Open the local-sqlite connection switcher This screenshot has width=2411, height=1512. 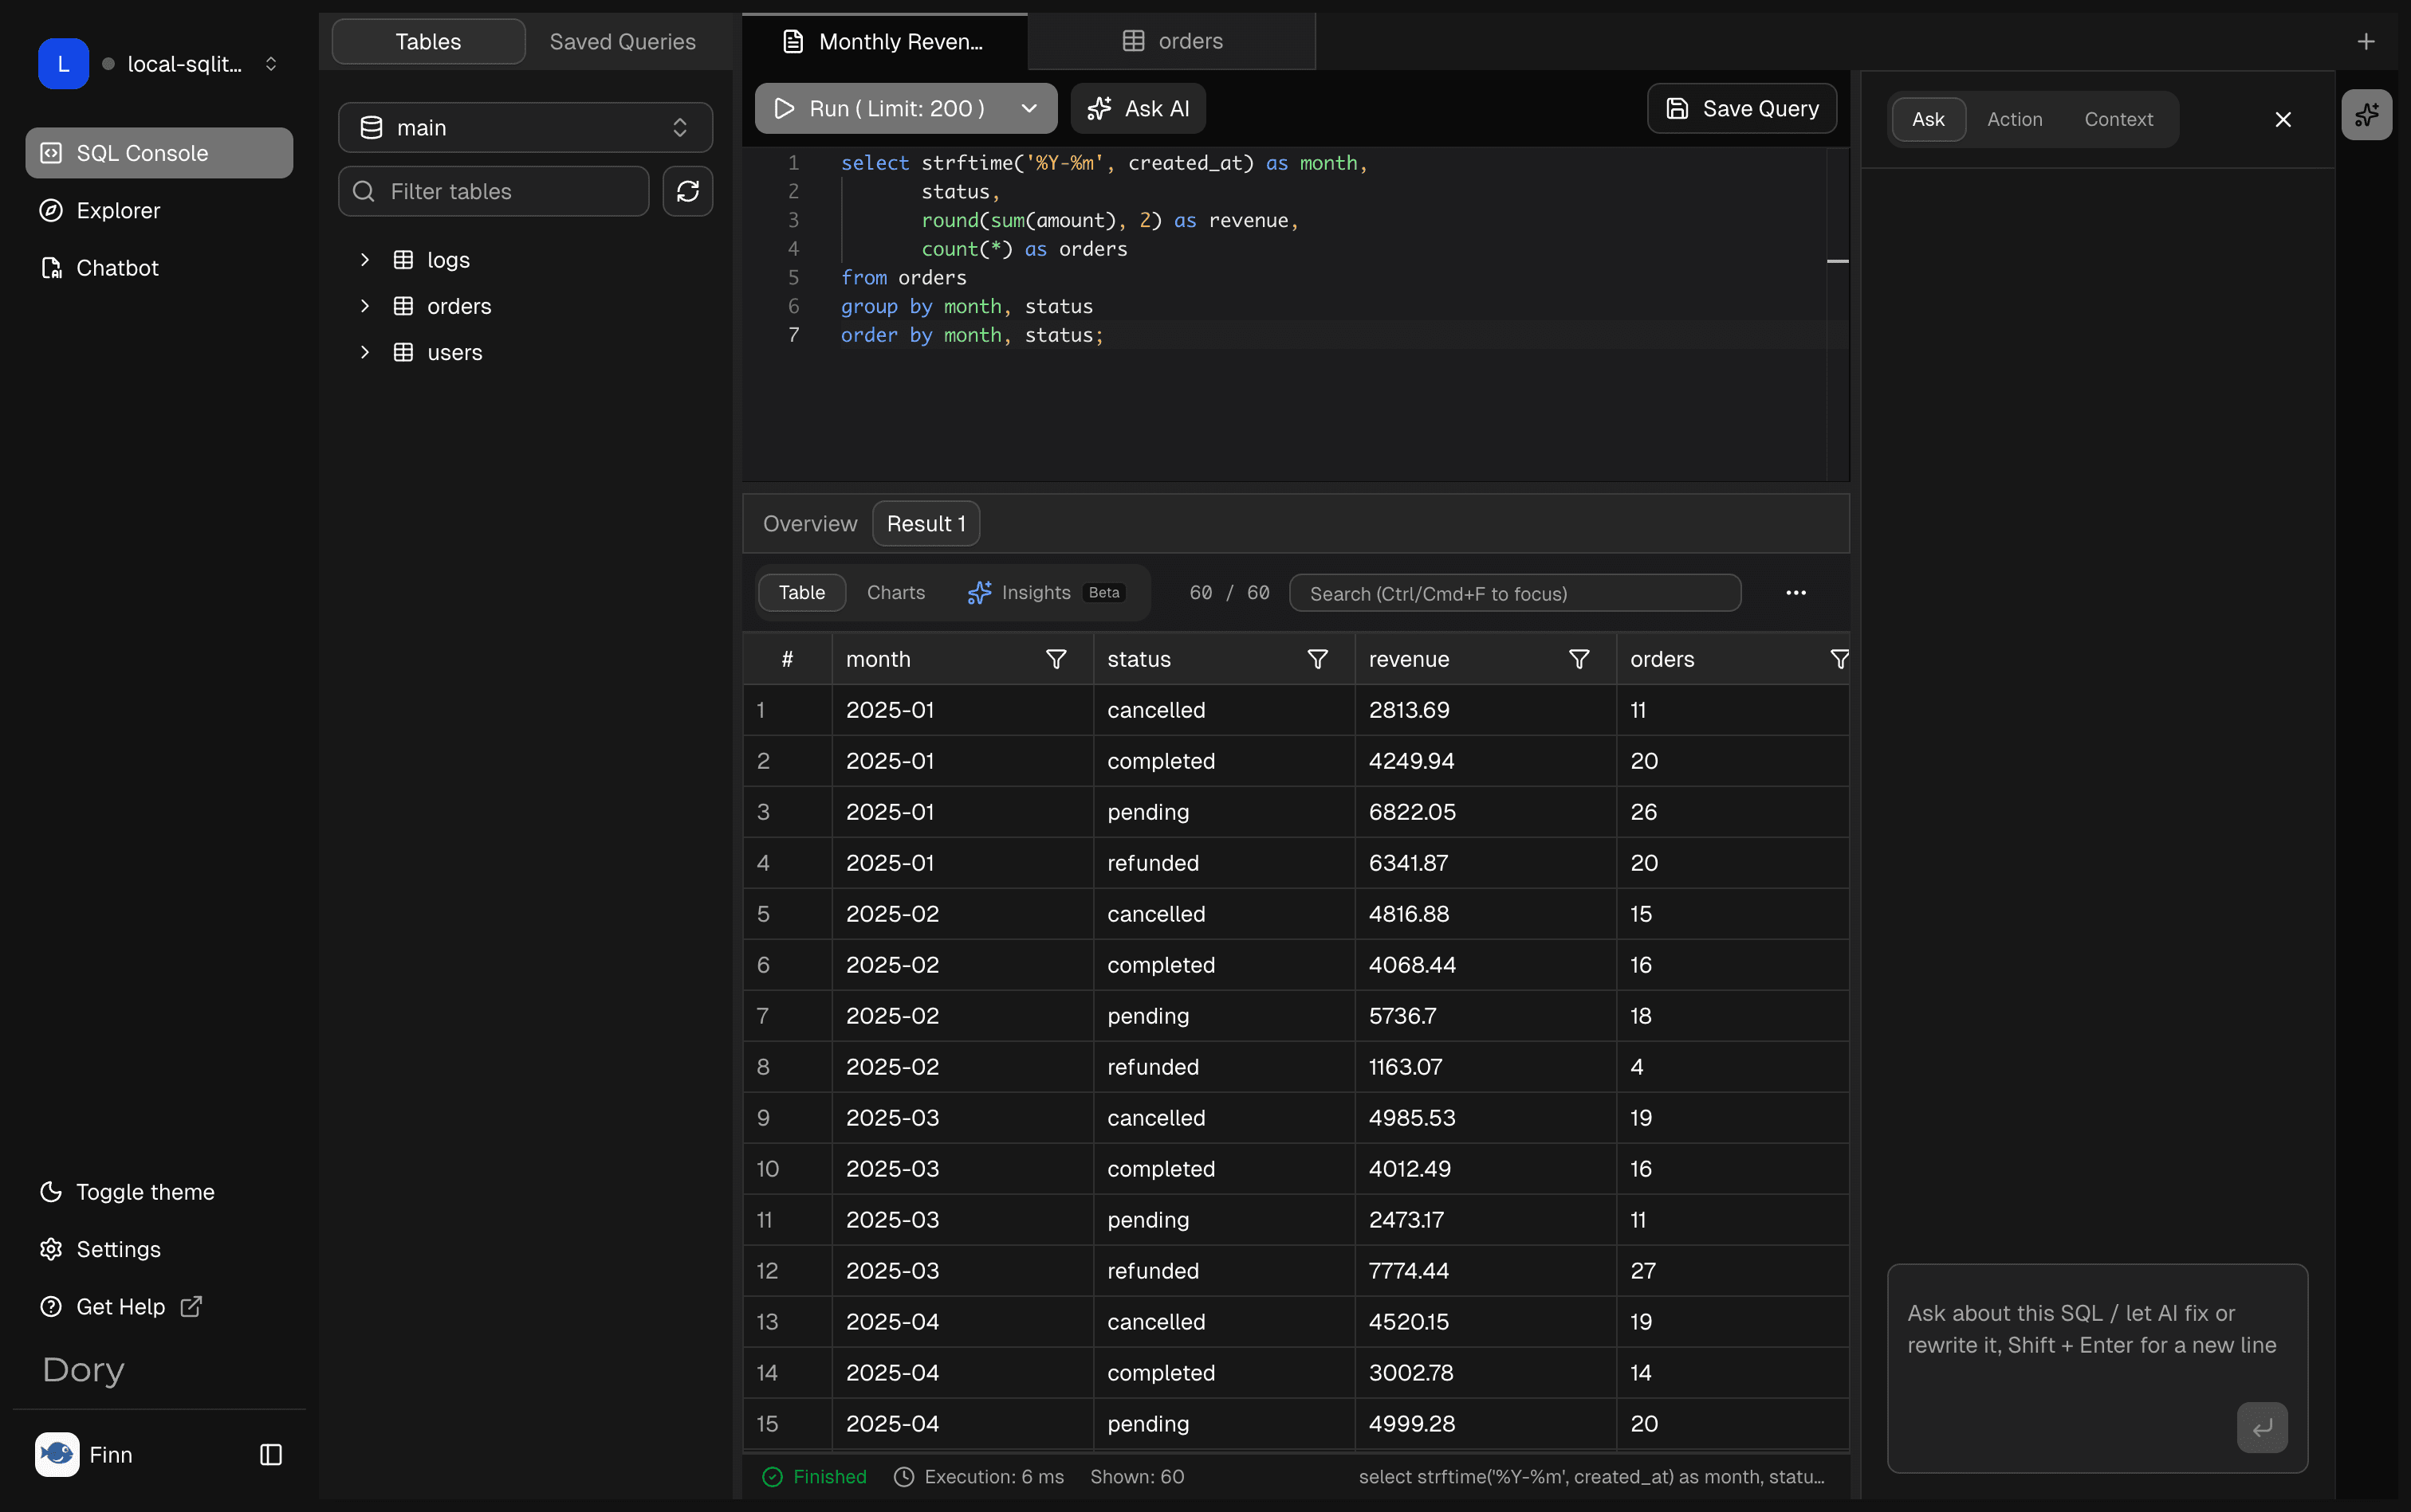160,64
